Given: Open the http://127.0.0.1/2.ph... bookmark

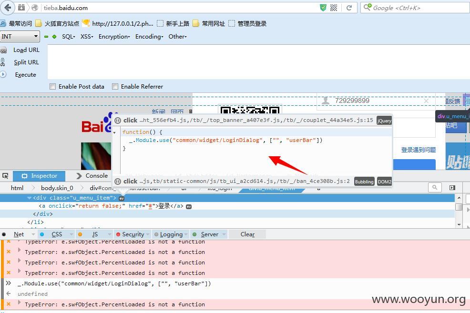Looking at the screenshot, I should coord(118,24).
